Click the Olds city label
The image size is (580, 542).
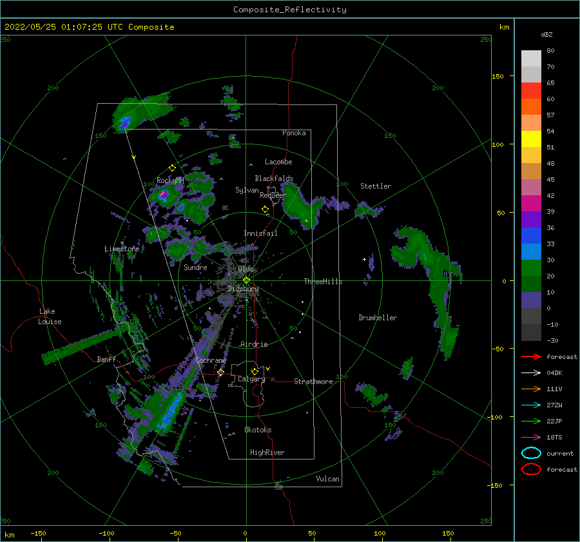point(246,269)
